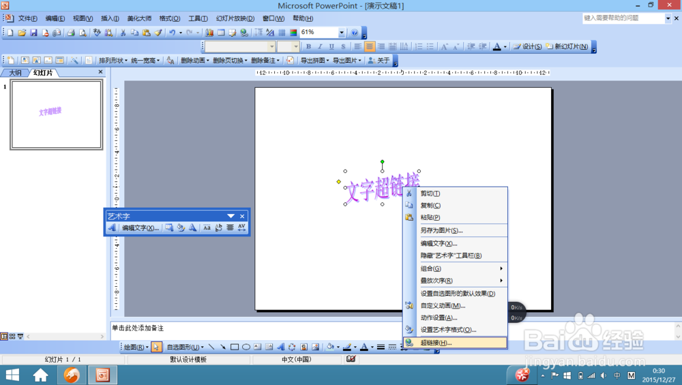Click the 编辑文字 button on WordArt toolbar

[140, 228]
